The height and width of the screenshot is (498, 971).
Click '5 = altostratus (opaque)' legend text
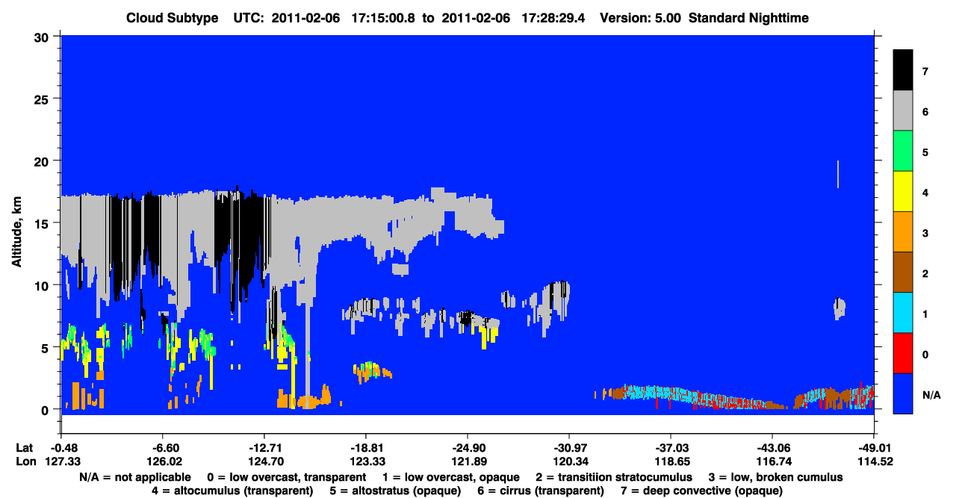pos(394,491)
